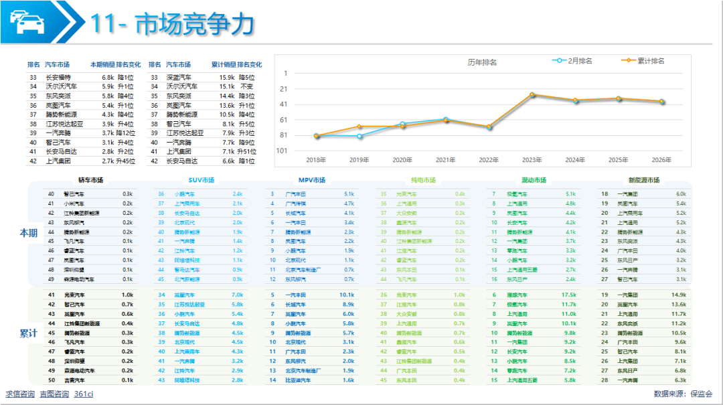Click the MPV市场 table heading

point(312,180)
